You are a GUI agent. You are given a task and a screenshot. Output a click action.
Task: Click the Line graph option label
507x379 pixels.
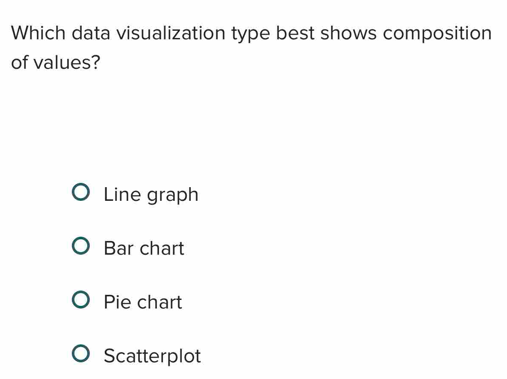point(150,195)
